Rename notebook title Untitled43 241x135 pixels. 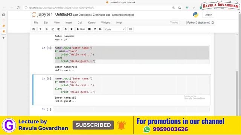click(x=64, y=15)
